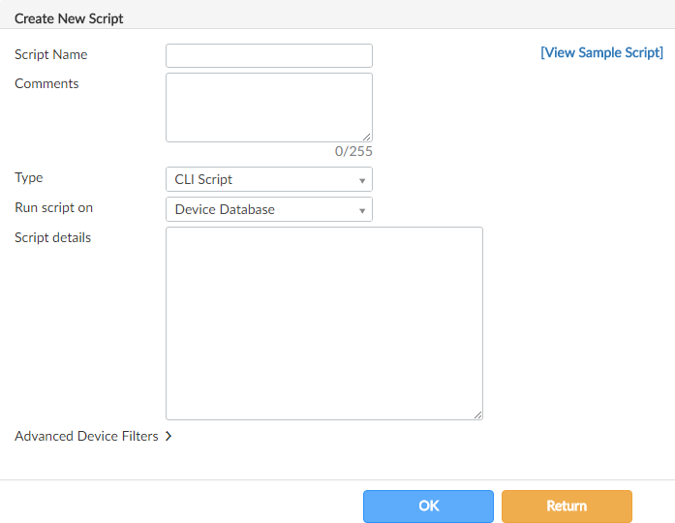
Task: Click the Script Name label
Action: click(51, 54)
